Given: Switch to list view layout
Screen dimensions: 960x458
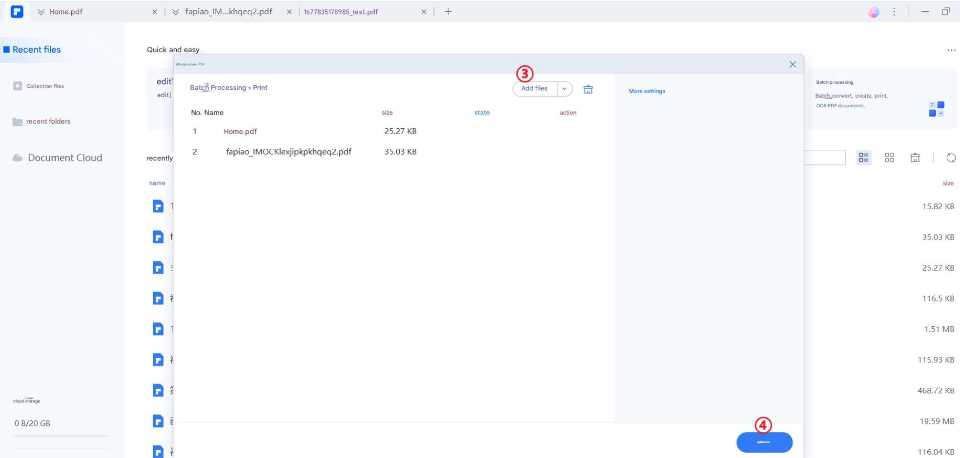Looking at the screenshot, I should 863,158.
